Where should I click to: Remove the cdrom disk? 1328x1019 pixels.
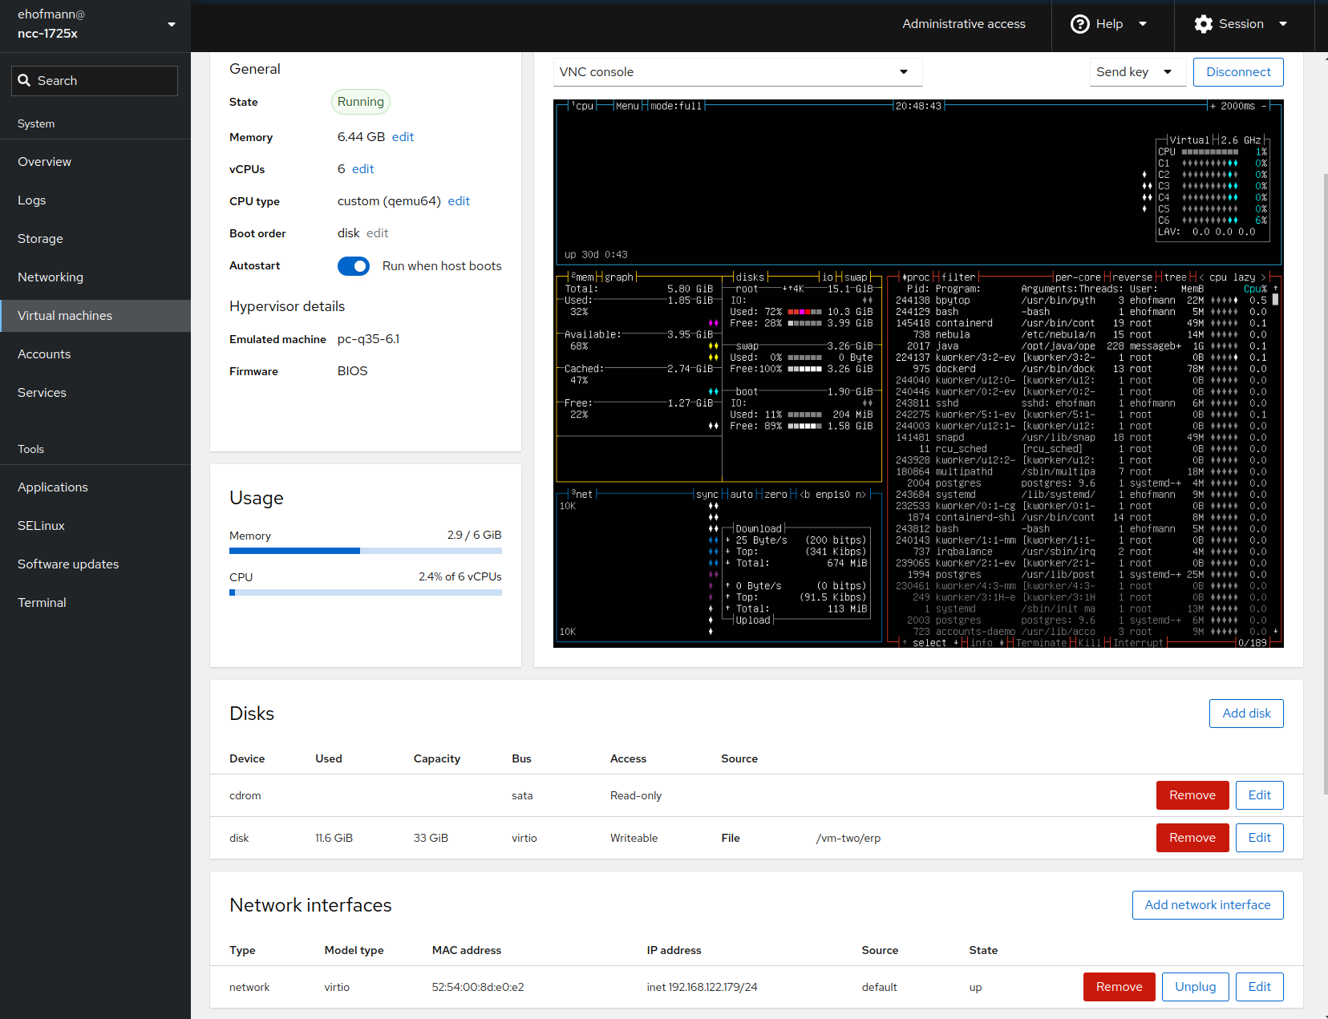point(1192,795)
